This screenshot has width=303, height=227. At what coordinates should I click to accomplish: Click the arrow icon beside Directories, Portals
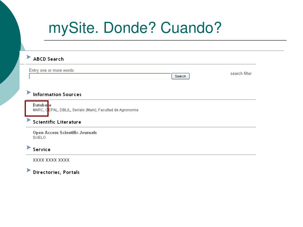[x=29, y=170]
